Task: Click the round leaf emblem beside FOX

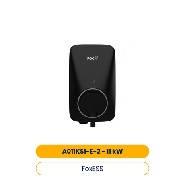Action: coord(96,58)
